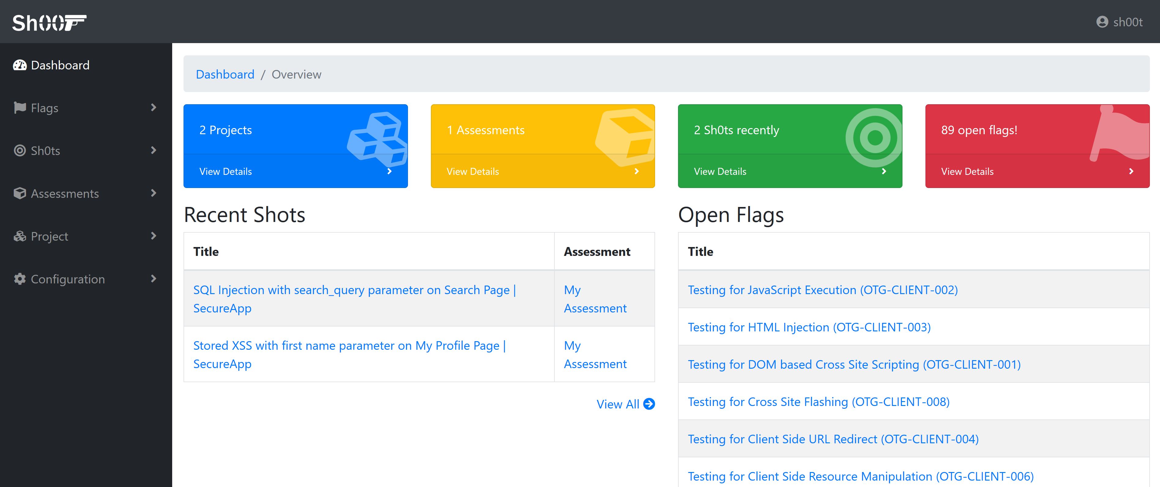
Task: Click the Configuration gear icon in sidebar
Action: [x=20, y=279]
